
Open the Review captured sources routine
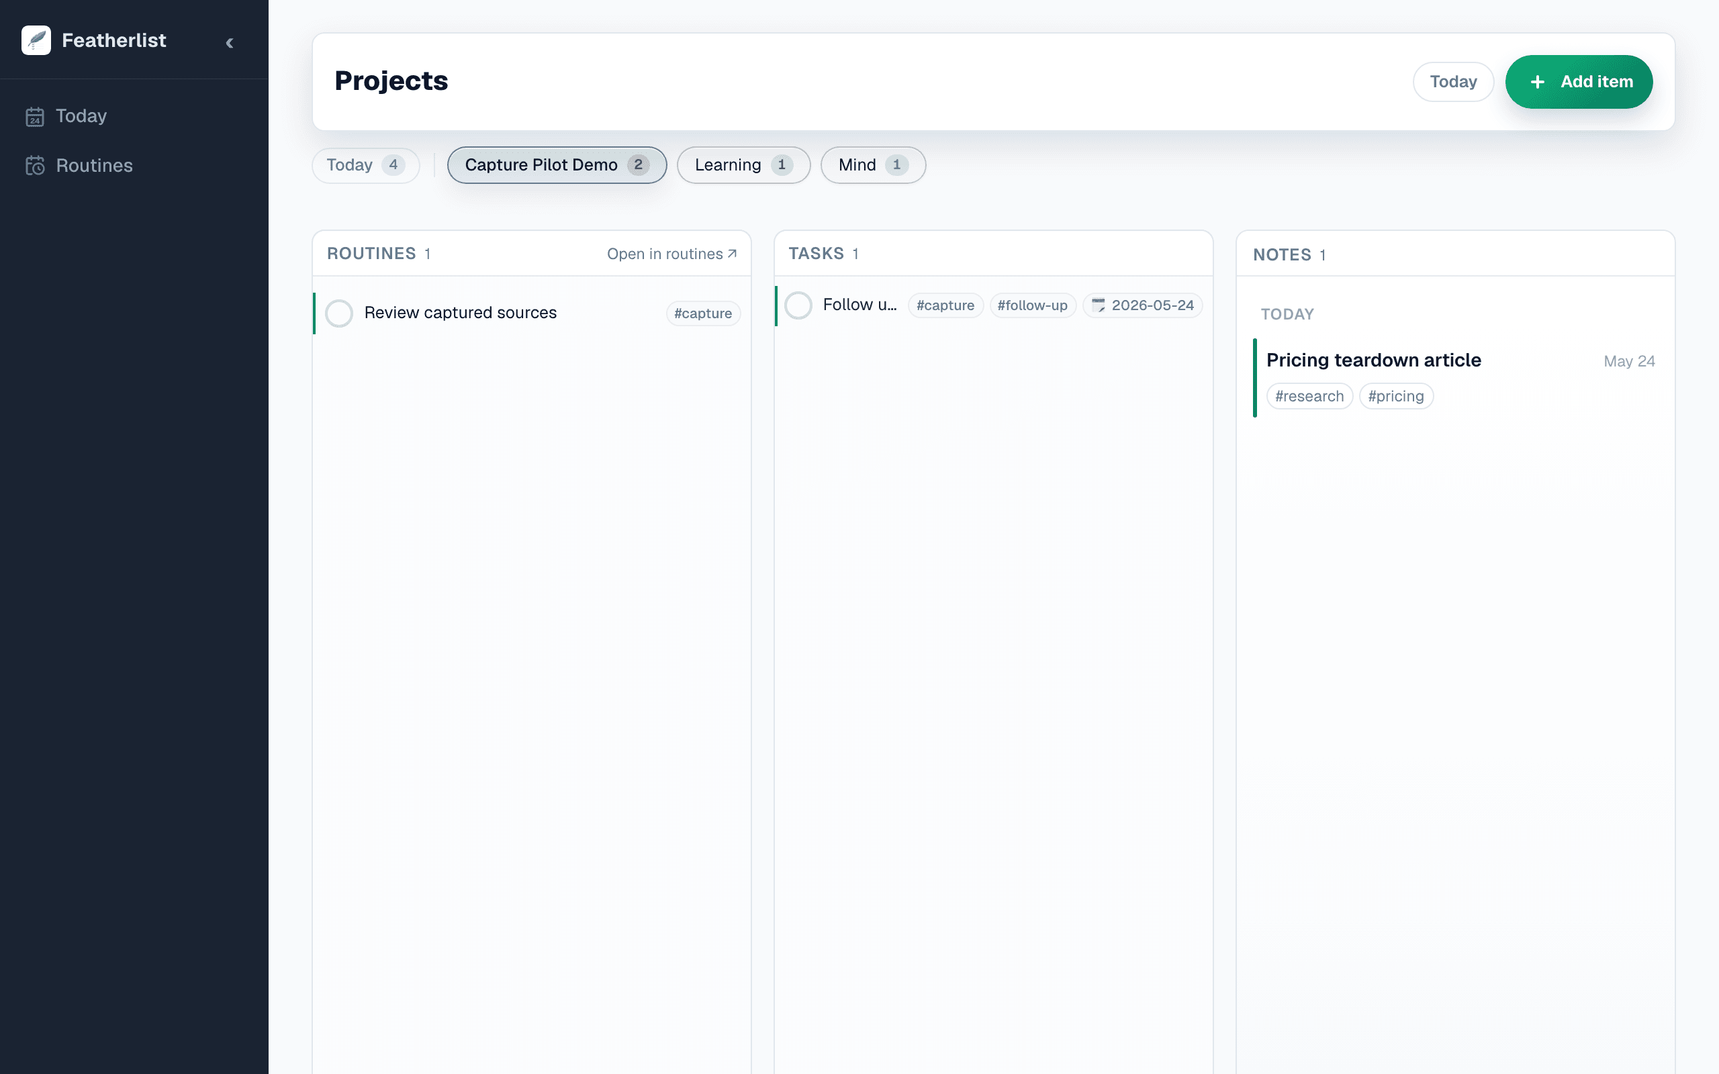[x=460, y=313]
